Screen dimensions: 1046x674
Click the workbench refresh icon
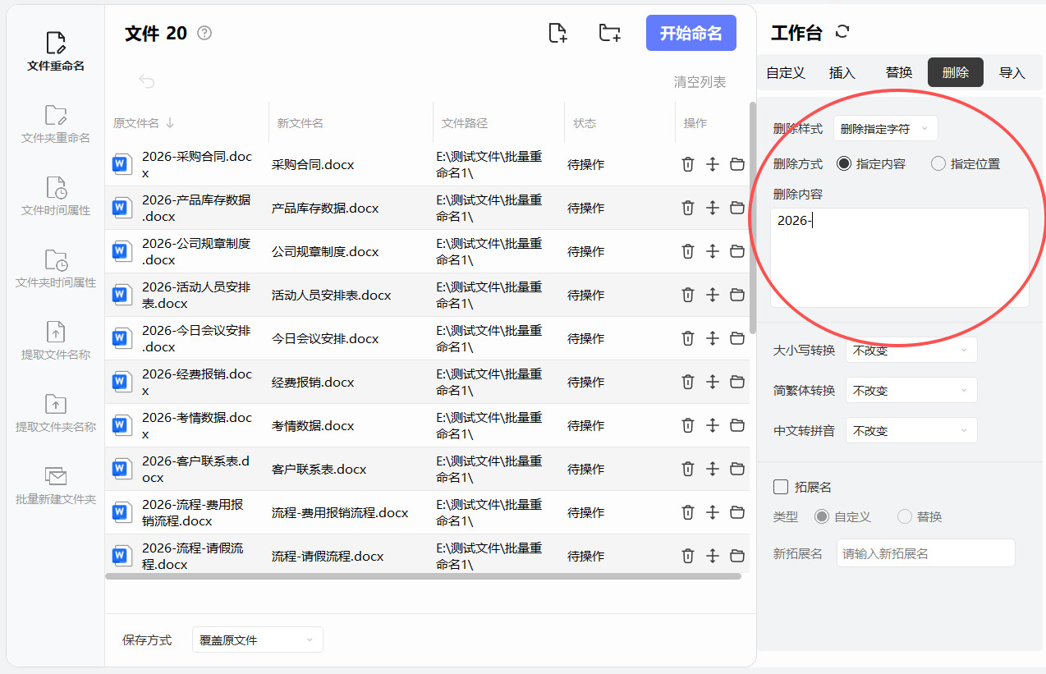point(842,32)
